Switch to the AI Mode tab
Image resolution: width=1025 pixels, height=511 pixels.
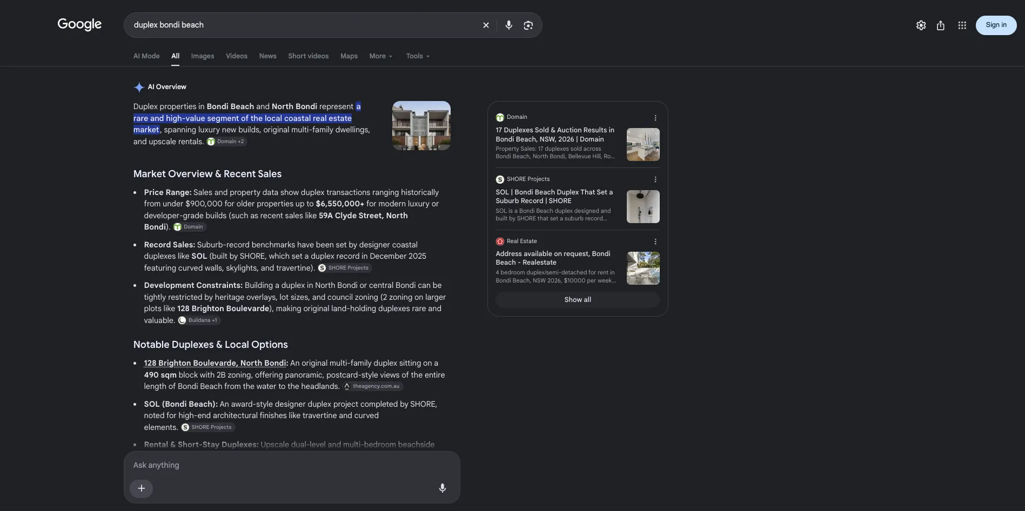146,56
